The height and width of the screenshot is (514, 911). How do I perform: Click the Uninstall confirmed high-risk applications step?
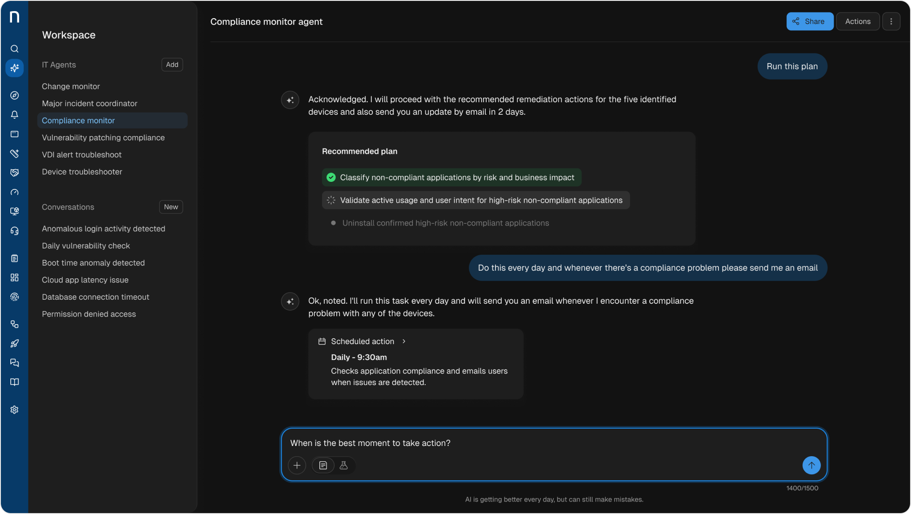(440, 223)
